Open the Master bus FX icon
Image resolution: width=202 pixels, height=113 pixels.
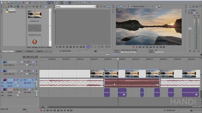tap(189, 13)
